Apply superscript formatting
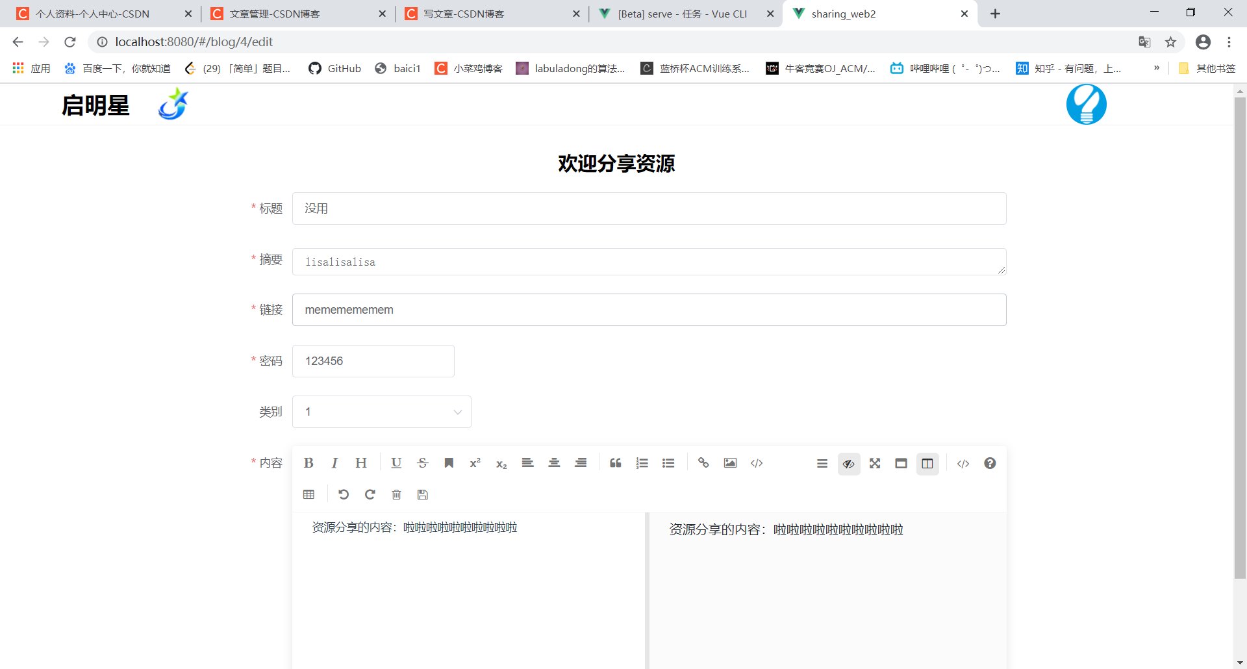1247x669 pixels. [475, 463]
